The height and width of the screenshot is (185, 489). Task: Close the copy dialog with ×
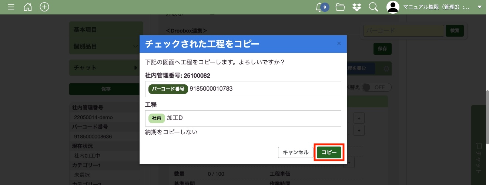pyautogui.click(x=339, y=43)
